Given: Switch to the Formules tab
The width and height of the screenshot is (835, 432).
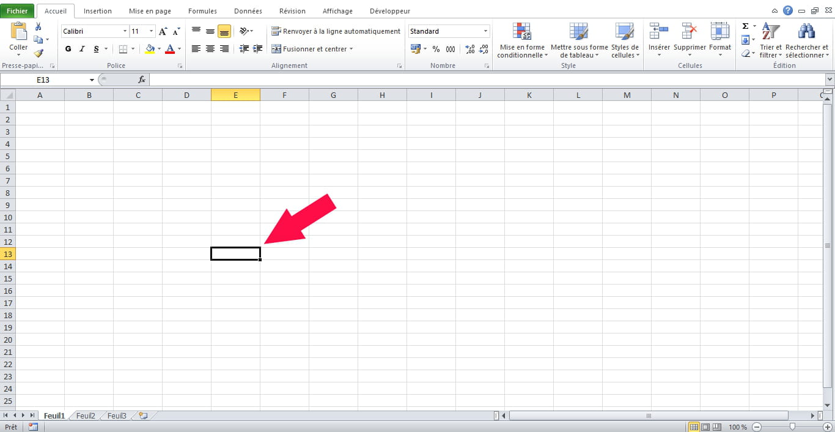Looking at the screenshot, I should point(202,11).
